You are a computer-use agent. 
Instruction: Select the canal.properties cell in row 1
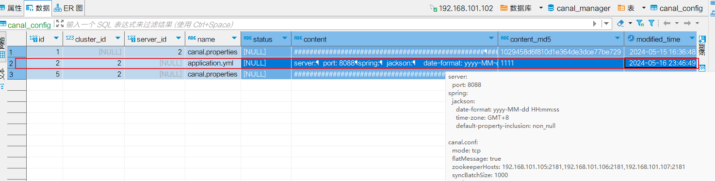(x=212, y=52)
